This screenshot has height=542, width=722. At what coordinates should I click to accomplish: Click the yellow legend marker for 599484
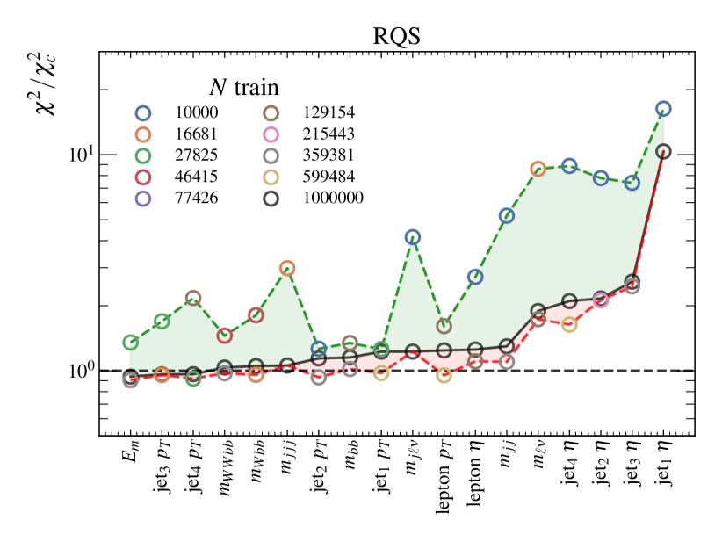(271, 177)
